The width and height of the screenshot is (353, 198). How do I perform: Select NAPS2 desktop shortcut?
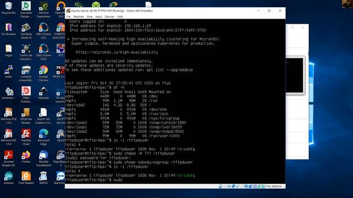[x=44, y=178]
